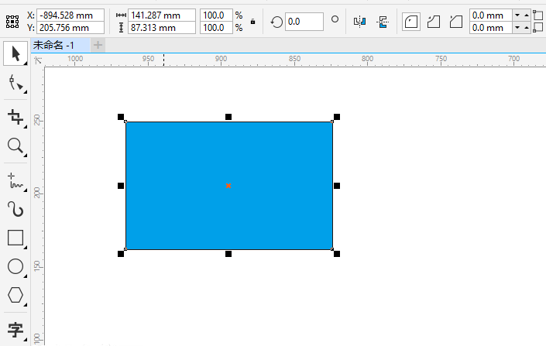The width and height of the screenshot is (546, 346).
Task: Click the lower corner radius field
Action: point(491,28)
